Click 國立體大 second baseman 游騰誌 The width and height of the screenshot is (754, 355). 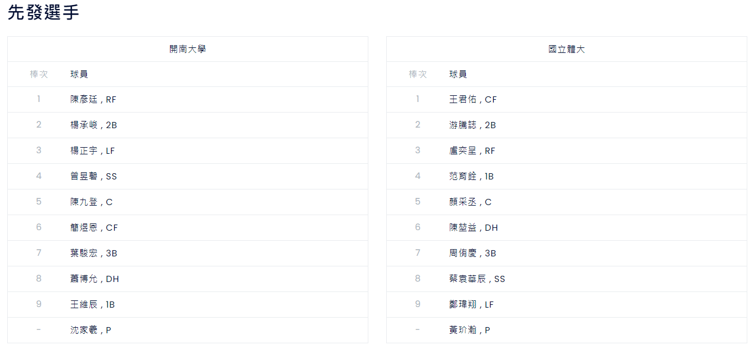(473, 125)
